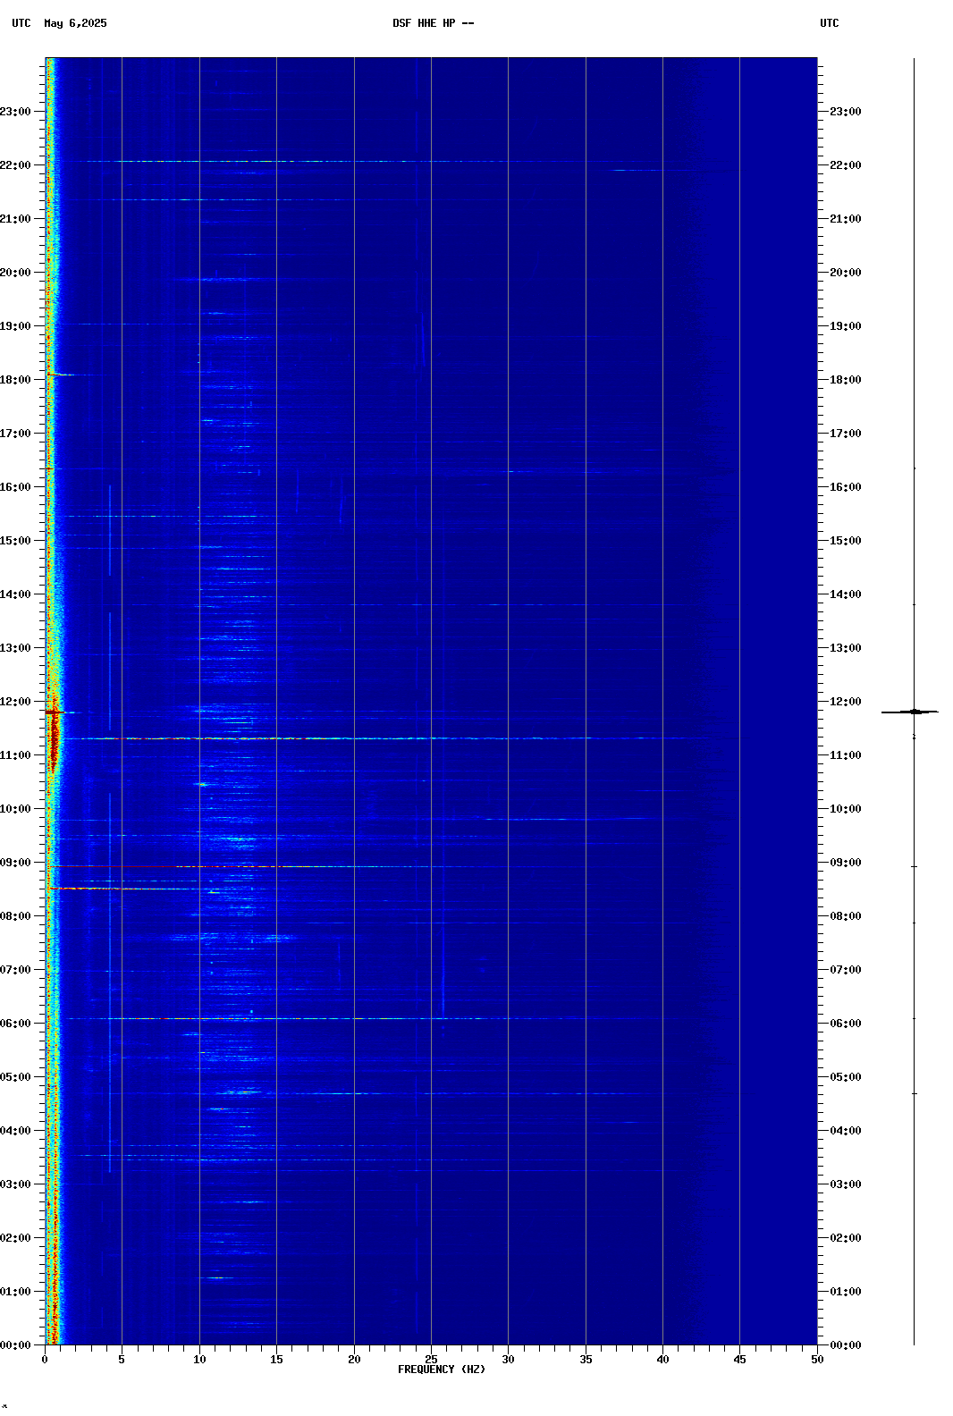Click "20:00" on the right time axis
This screenshot has height=1416, width=953.
(x=846, y=273)
